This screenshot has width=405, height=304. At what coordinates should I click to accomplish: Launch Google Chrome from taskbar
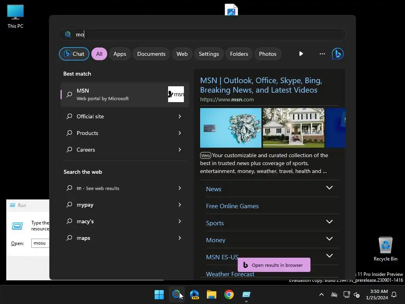click(229, 294)
